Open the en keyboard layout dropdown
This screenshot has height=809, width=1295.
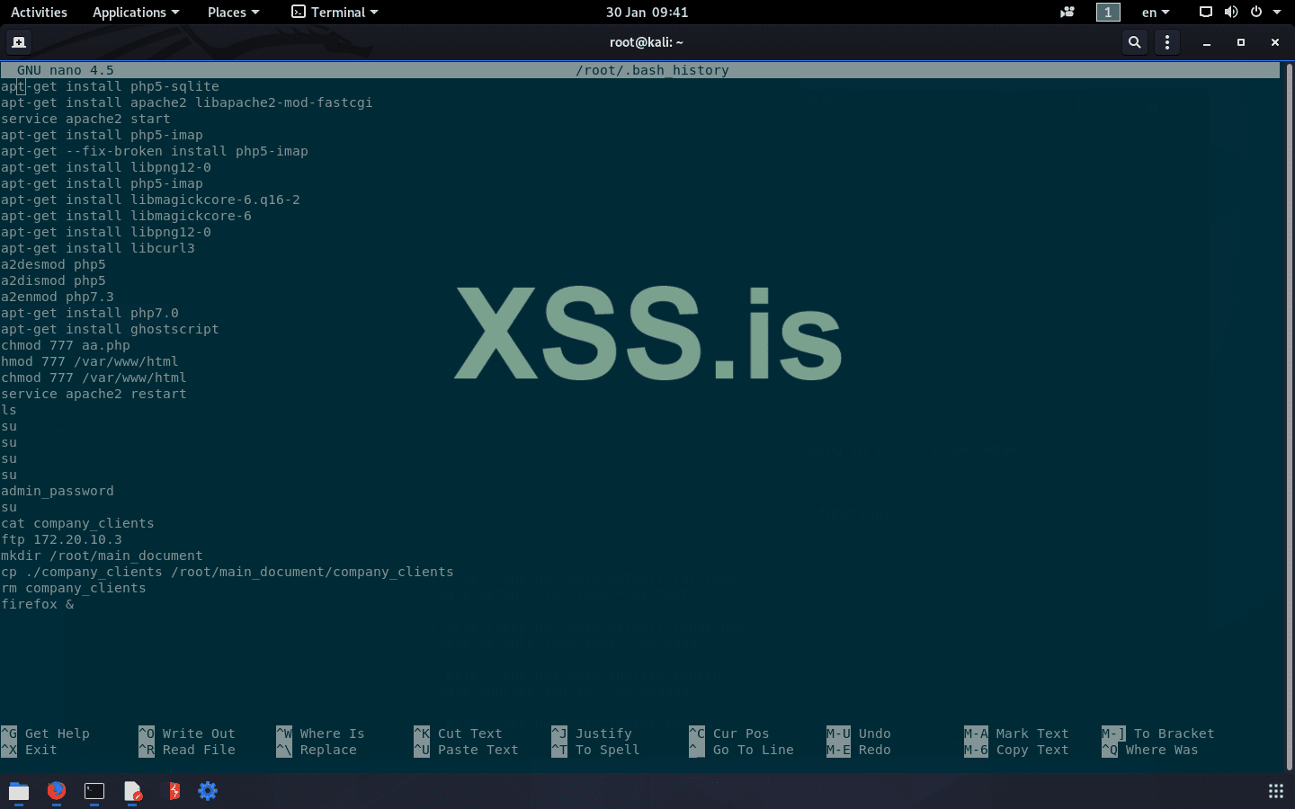point(1156,13)
